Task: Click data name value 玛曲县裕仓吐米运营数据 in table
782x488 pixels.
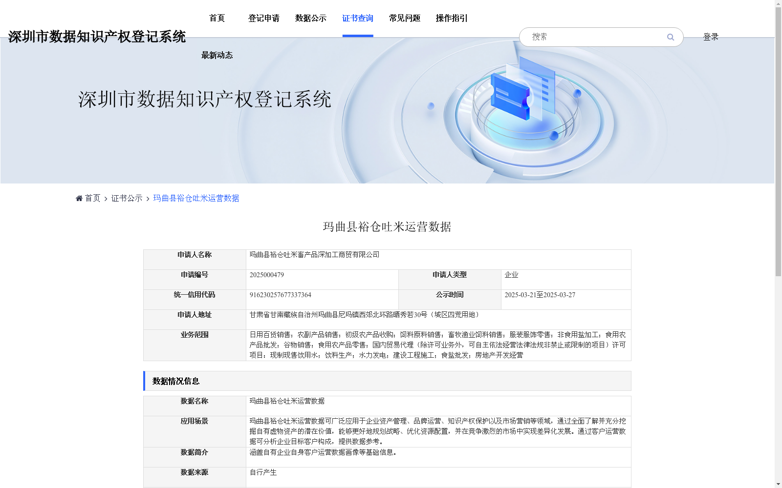Action: click(287, 401)
